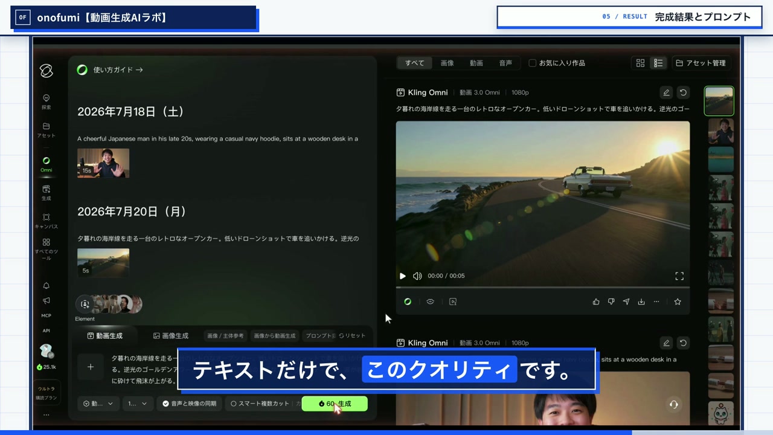Select the 画像 / 主体参考 option
This screenshot has width=773, height=435.
tap(225, 335)
